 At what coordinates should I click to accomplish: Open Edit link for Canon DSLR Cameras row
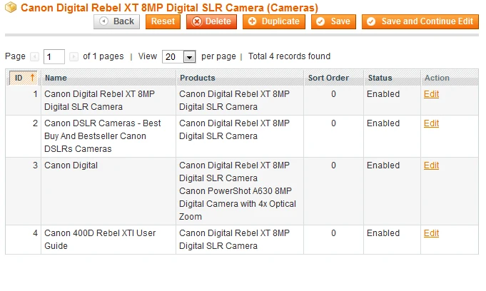[431, 123]
